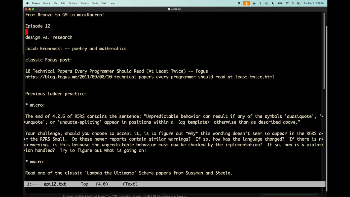Open the Help menu
The height and width of the screenshot is (197, 350).
[112, 3]
